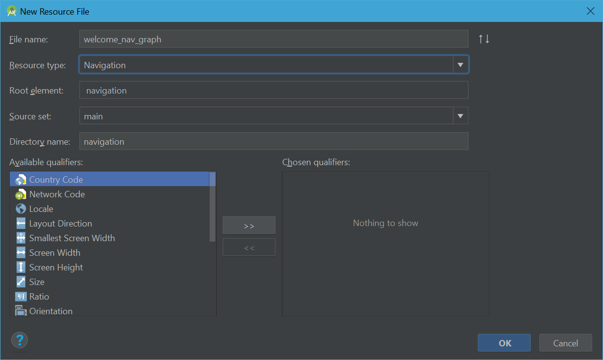Select Orientation qualifier row
Screen dimensions: 603x360
(110, 310)
